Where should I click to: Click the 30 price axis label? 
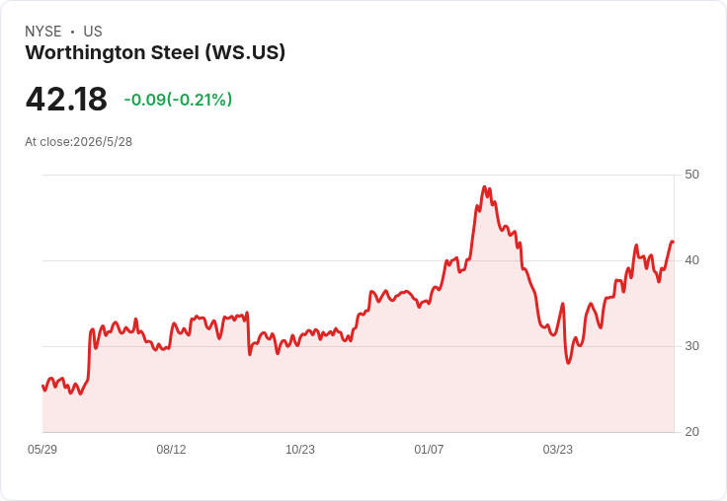[691, 346]
